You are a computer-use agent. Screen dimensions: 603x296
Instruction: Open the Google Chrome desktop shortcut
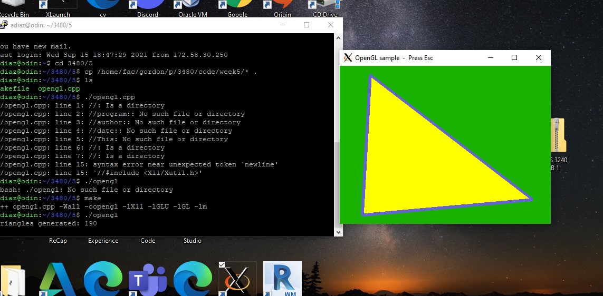point(237,8)
